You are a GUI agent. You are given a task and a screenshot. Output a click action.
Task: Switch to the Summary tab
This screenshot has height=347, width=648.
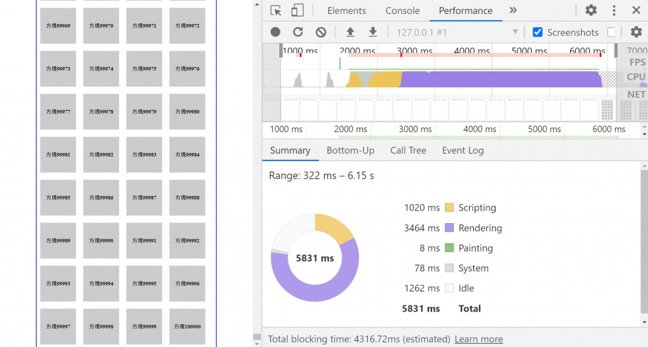point(290,150)
